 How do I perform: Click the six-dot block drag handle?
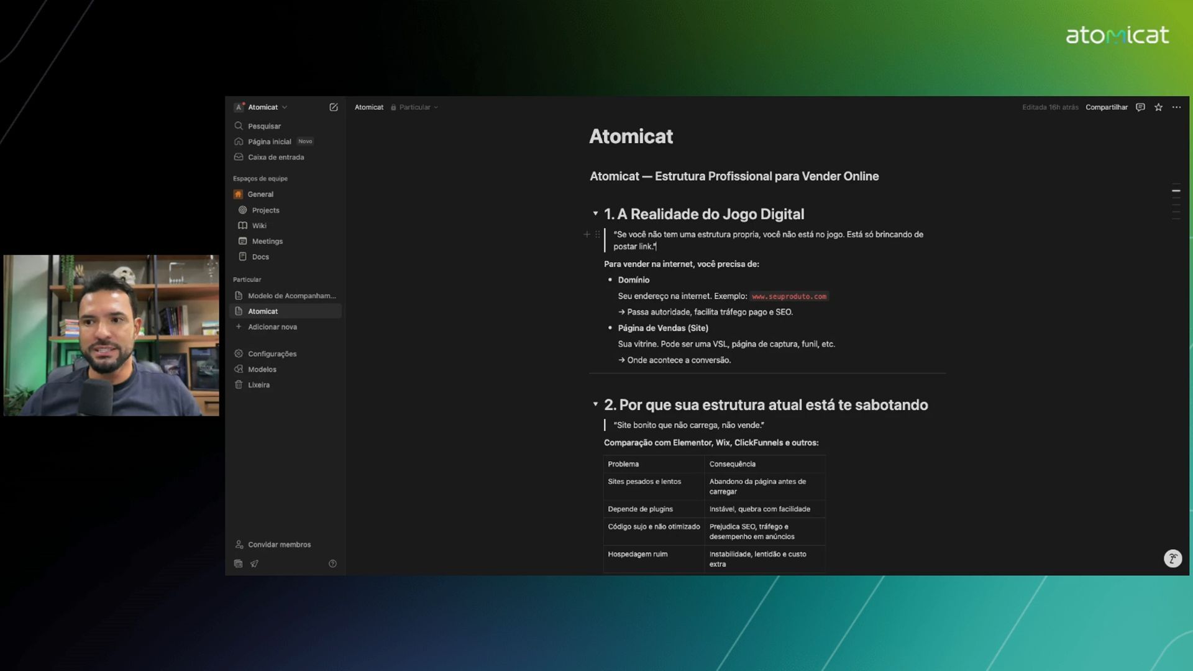coord(598,234)
